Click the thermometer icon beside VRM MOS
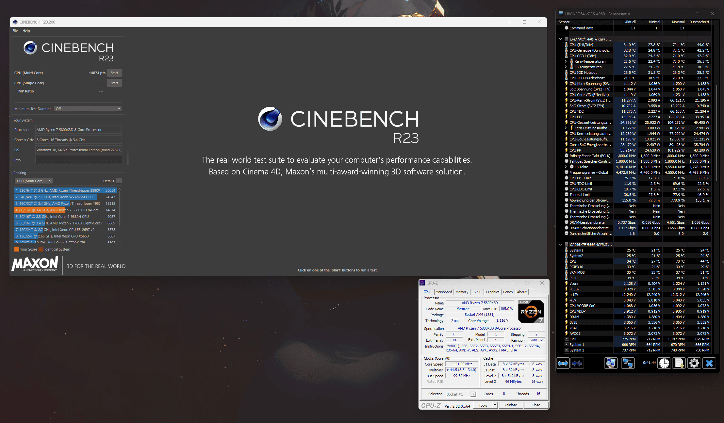724x423 pixels. [566, 272]
